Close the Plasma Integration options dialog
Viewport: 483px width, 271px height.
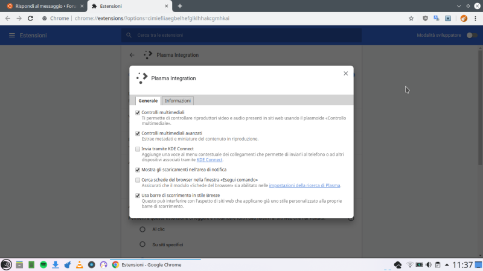point(345,73)
